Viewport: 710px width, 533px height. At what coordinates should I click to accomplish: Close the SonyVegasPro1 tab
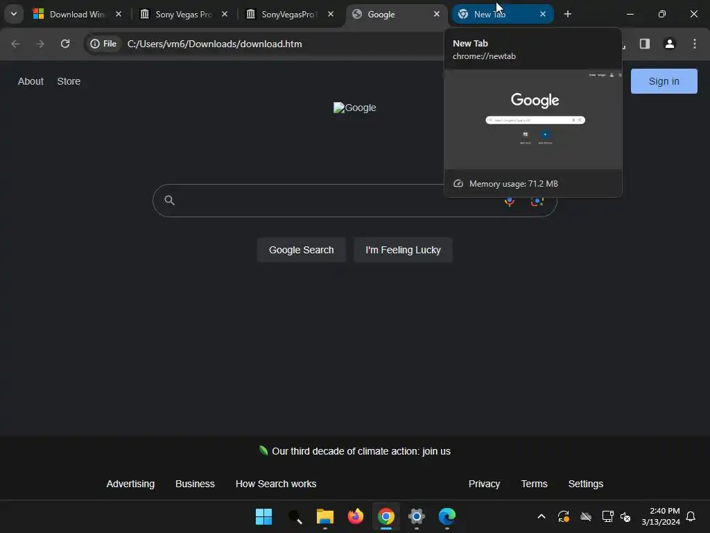tap(331, 14)
